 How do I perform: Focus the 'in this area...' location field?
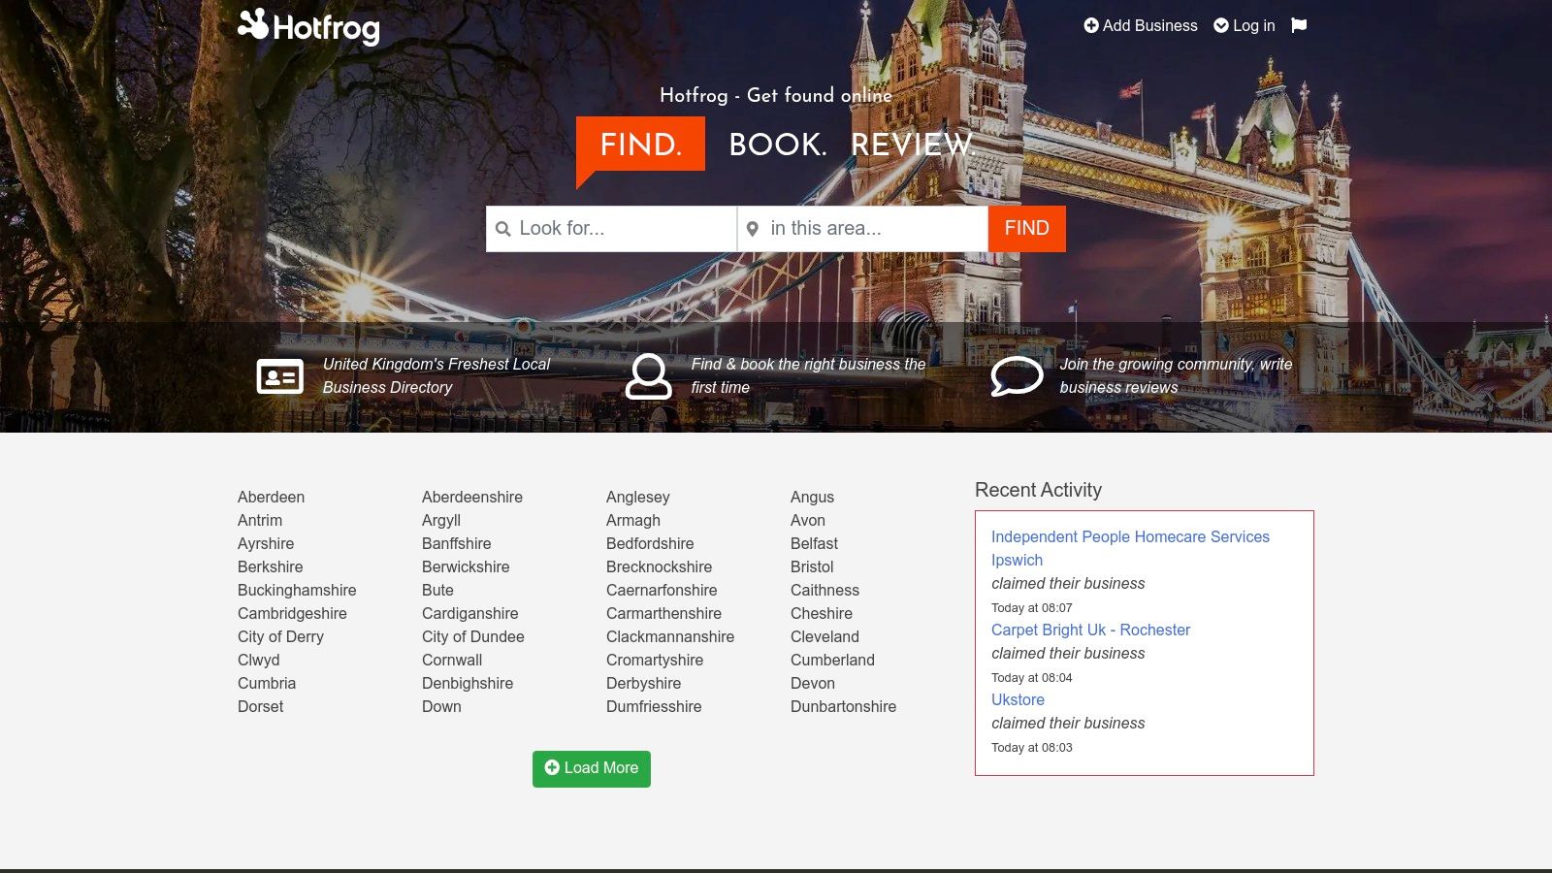coord(862,229)
